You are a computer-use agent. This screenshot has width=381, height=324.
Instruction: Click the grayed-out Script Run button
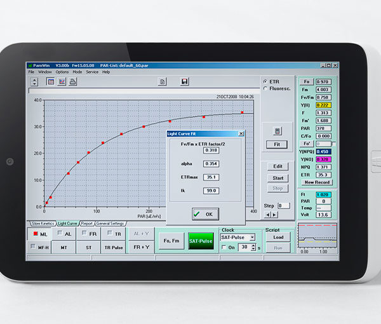pyautogui.click(x=278, y=248)
